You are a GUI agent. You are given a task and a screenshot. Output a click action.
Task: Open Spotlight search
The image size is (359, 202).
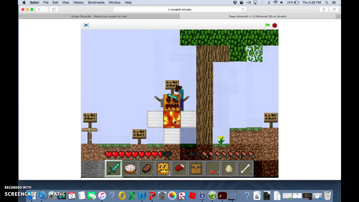327,3
